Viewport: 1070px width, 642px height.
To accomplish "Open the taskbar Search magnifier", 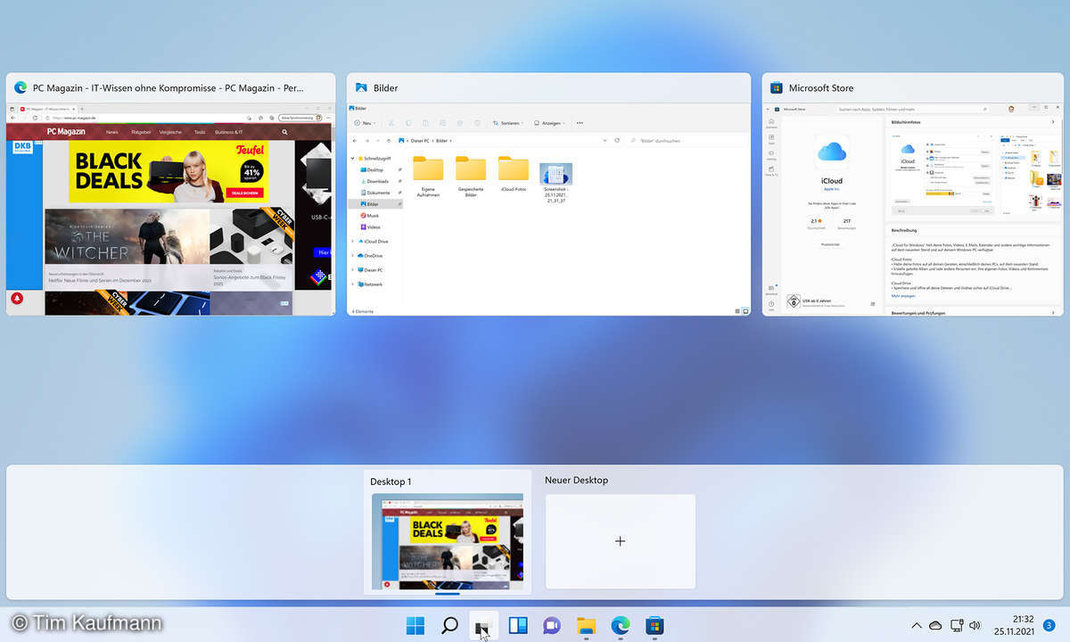I will coord(450,626).
